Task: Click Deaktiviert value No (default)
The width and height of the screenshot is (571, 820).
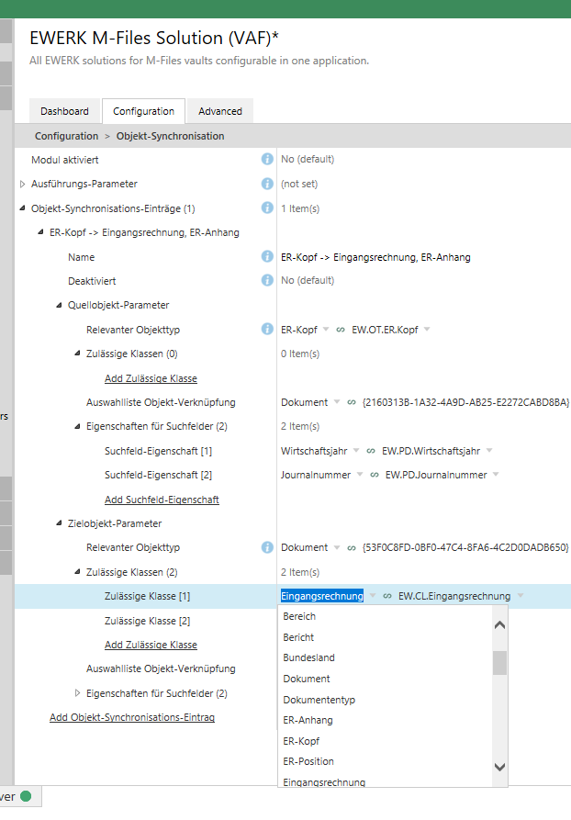Action: coord(308,280)
